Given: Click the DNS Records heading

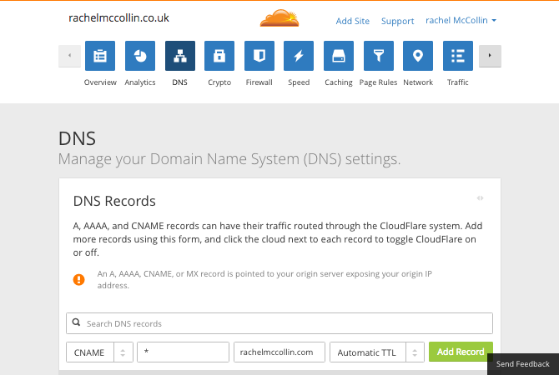Looking at the screenshot, I should [114, 201].
